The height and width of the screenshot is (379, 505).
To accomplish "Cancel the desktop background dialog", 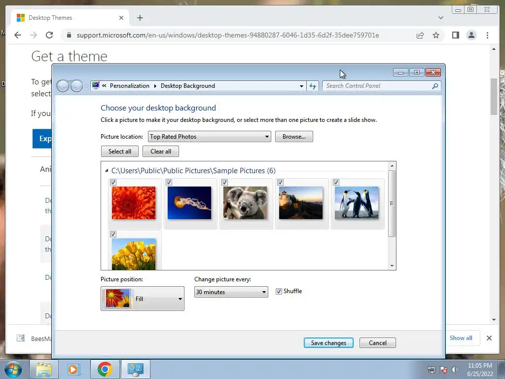I will tap(377, 343).
